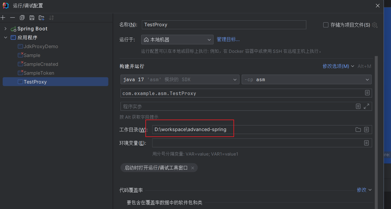Sort configurations alphabetically
This screenshot has height=209, width=391.
(x=51, y=18)
